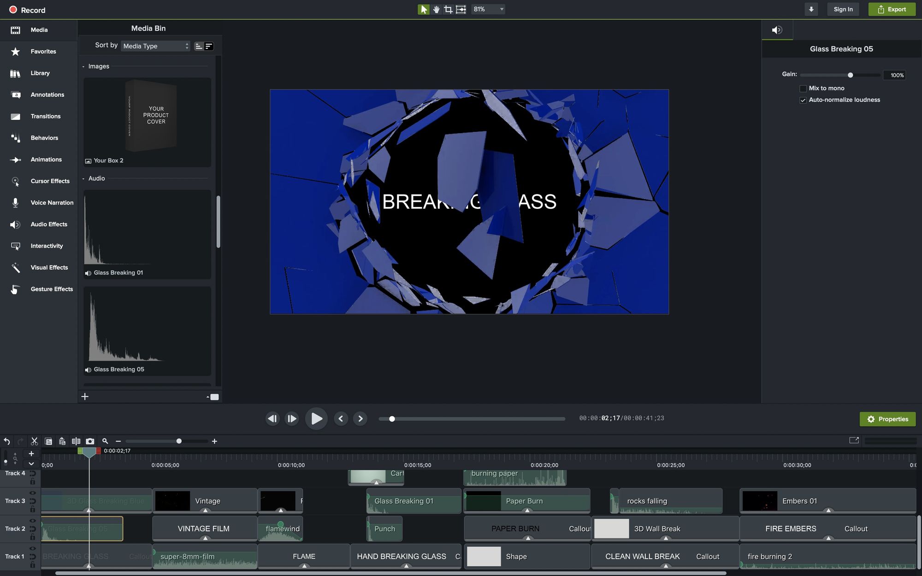Click the Gesture Effects hand icon
The height and width of the screenshot is (576, 922).
click(15, 289)
